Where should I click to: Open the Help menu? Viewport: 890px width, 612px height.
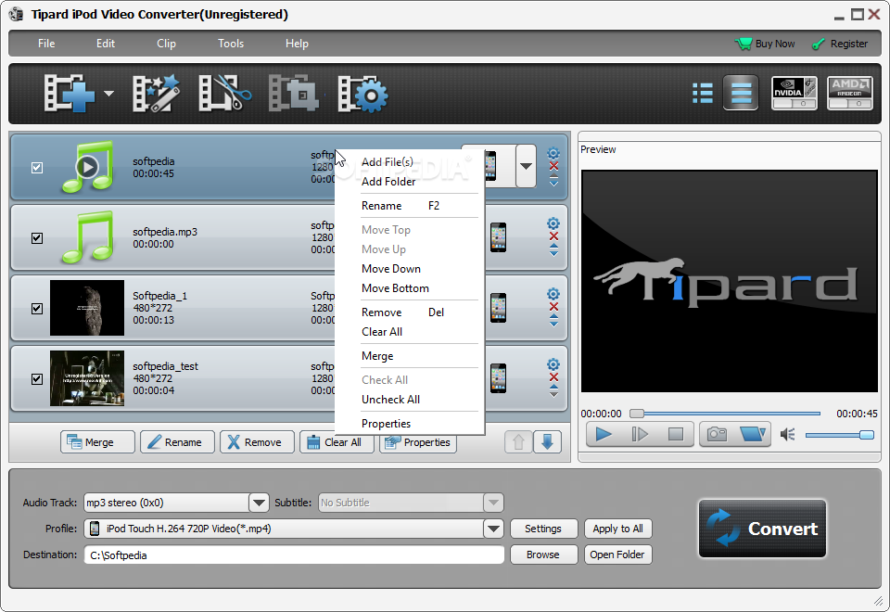(x=297, y=44)
